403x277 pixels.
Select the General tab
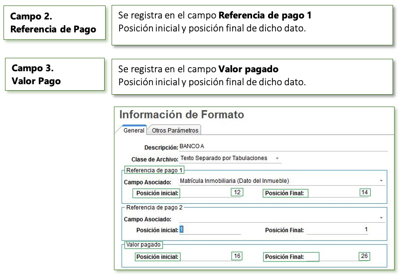pos(134,131)
